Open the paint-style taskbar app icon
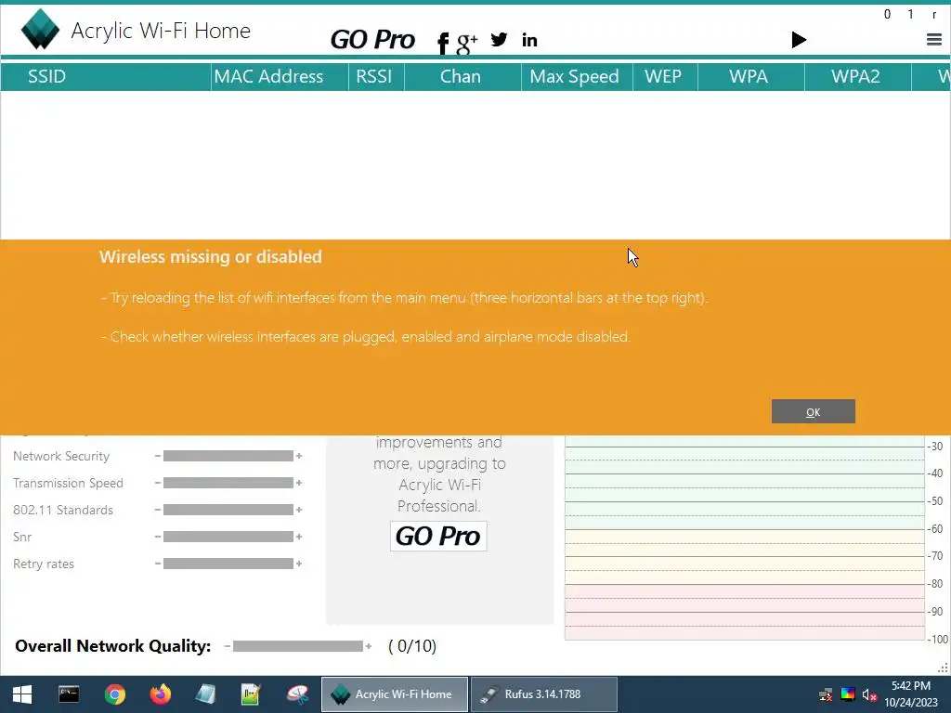The width and height of the screenshot is (951, 713). click(x=297, y=694)
